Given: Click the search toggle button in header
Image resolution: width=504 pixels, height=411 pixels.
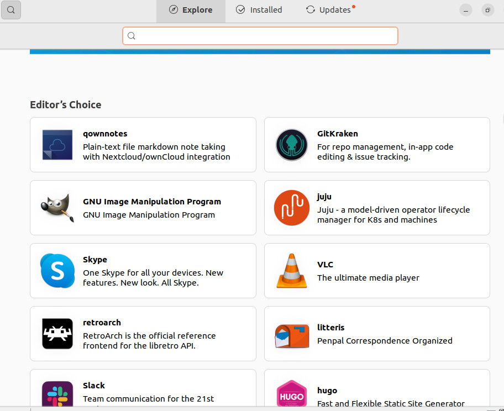Looking at the screenshot, I should point(11,10).
